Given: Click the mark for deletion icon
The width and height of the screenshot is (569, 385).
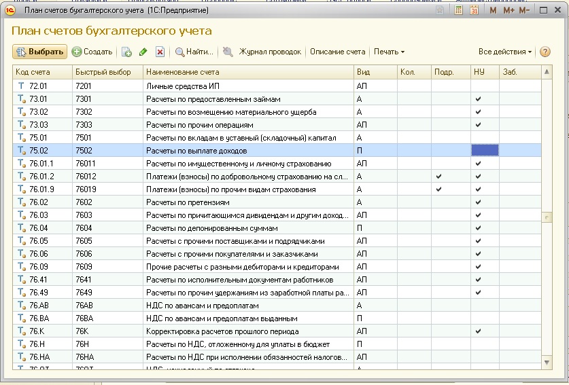Looking at the screenshot, I should 160,52.
